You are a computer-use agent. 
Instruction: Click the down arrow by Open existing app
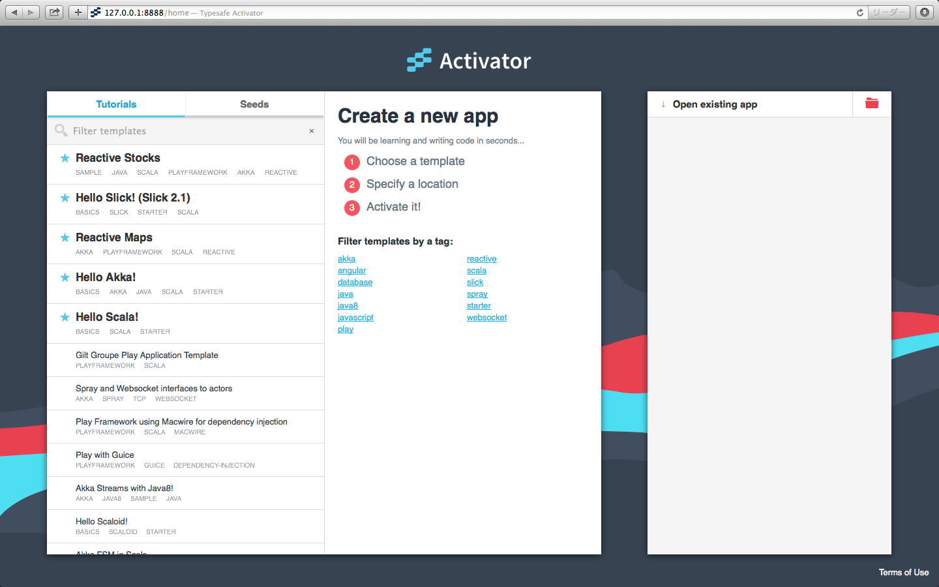coord(663,104)
